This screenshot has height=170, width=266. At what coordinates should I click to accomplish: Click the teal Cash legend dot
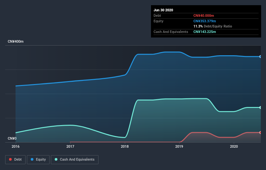tap(56, 159)
